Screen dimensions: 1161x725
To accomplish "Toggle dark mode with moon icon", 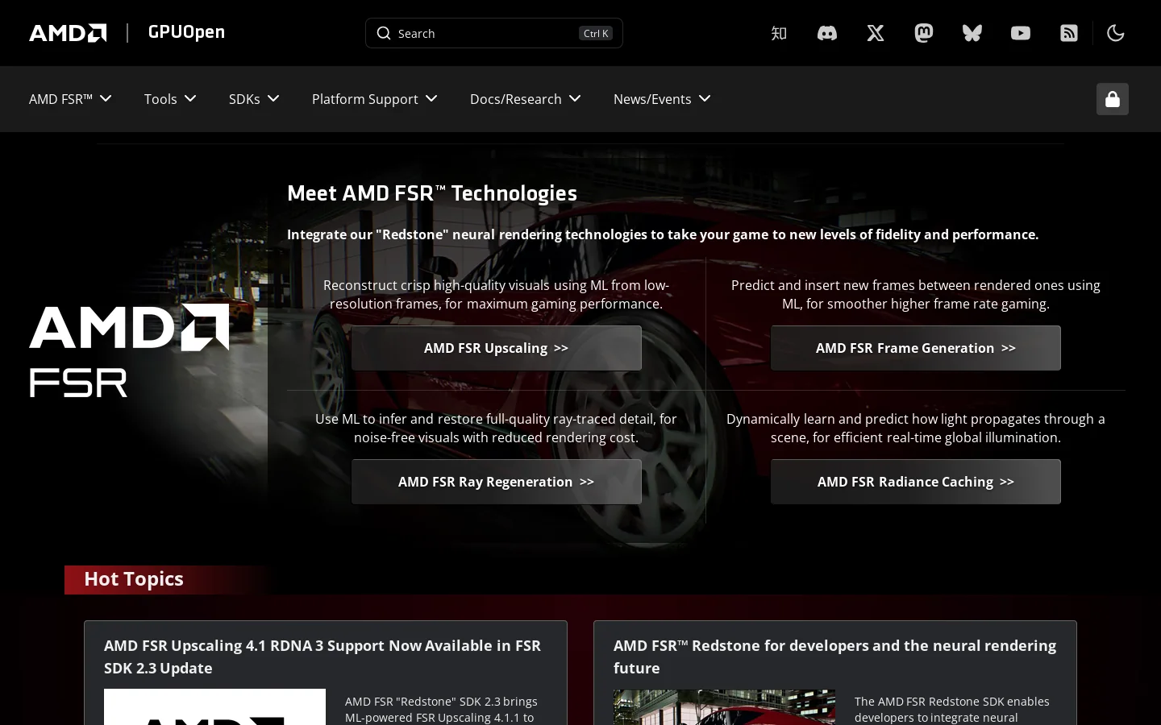I will pos(1116,33).
